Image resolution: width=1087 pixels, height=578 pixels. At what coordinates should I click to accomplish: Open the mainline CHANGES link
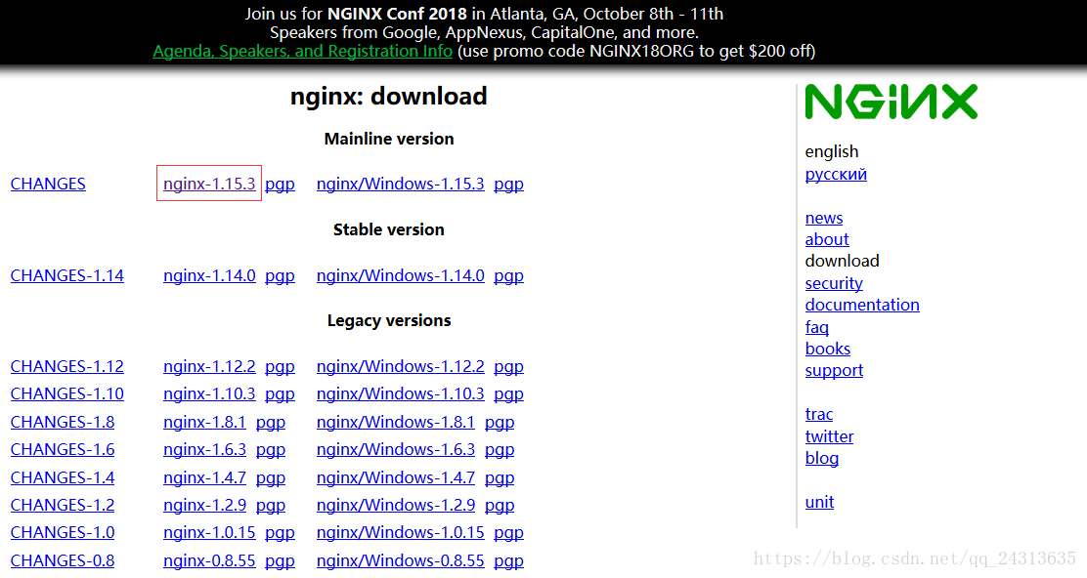point(48,184)
